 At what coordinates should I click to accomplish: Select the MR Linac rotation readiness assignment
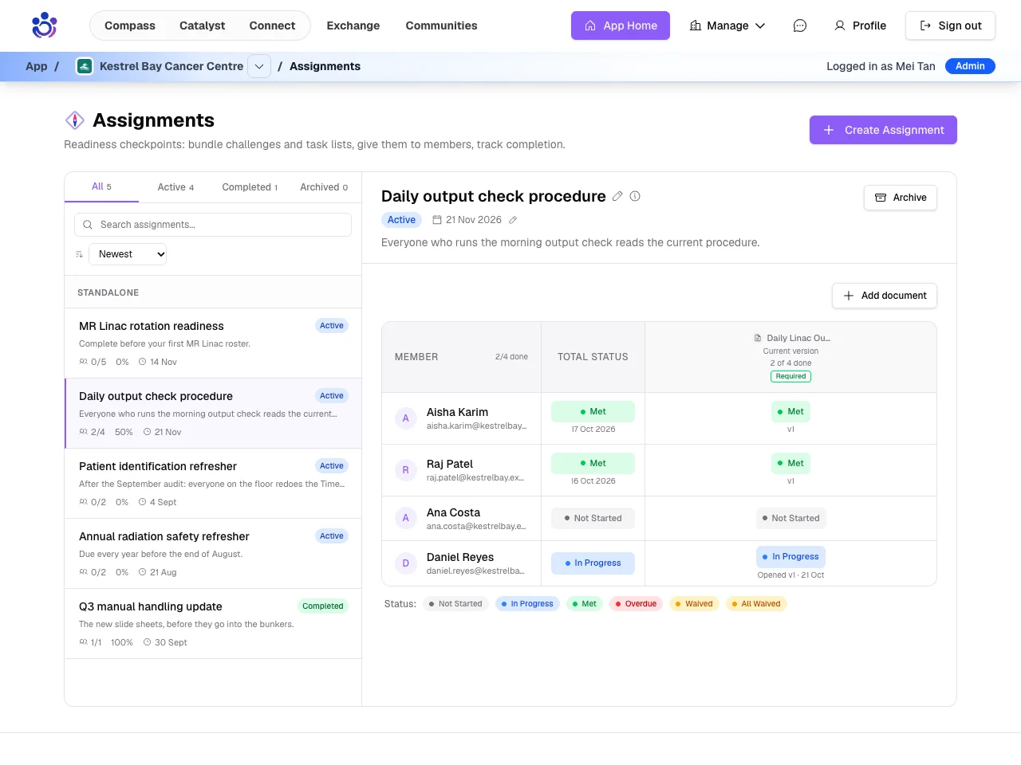pyautogui.click(x=213, y=343)
